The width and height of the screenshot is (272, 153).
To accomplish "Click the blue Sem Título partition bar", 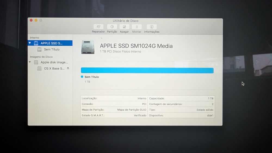I will [147, 71].
